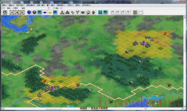The image size is (187, 111).
Task: Click the third greyed-out cat icon
Action: pos(123,12)
